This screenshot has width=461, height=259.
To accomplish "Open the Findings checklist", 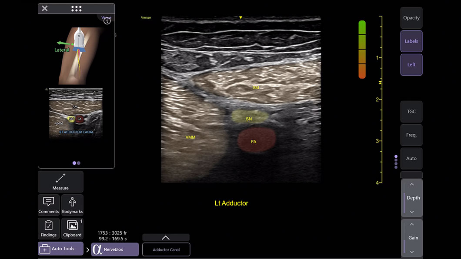I will (49, 229).
